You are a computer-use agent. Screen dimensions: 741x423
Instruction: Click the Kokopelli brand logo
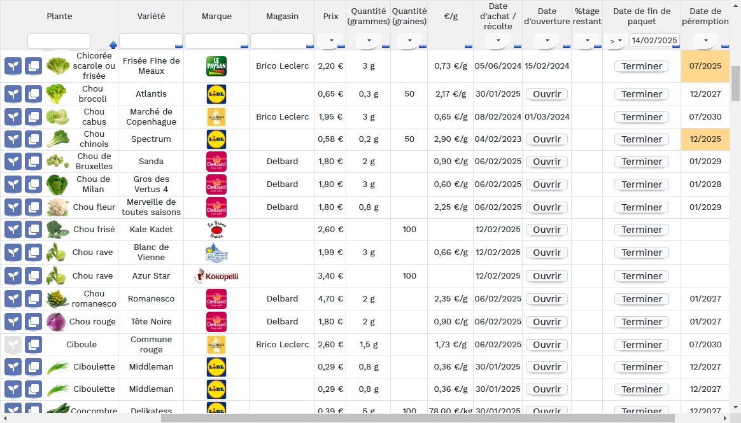coord(216,276)
